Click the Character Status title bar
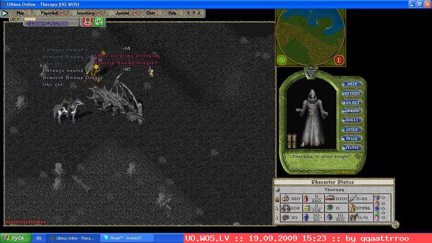The image size is (432, 243). [334, 182]
